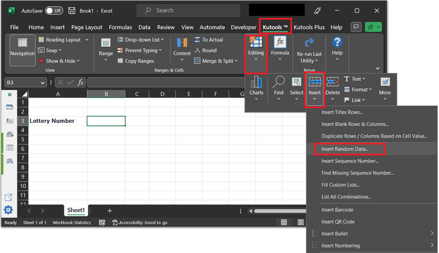
Task: Click Workbook Statistics in status bar
Action: click(x=72, y=222)
